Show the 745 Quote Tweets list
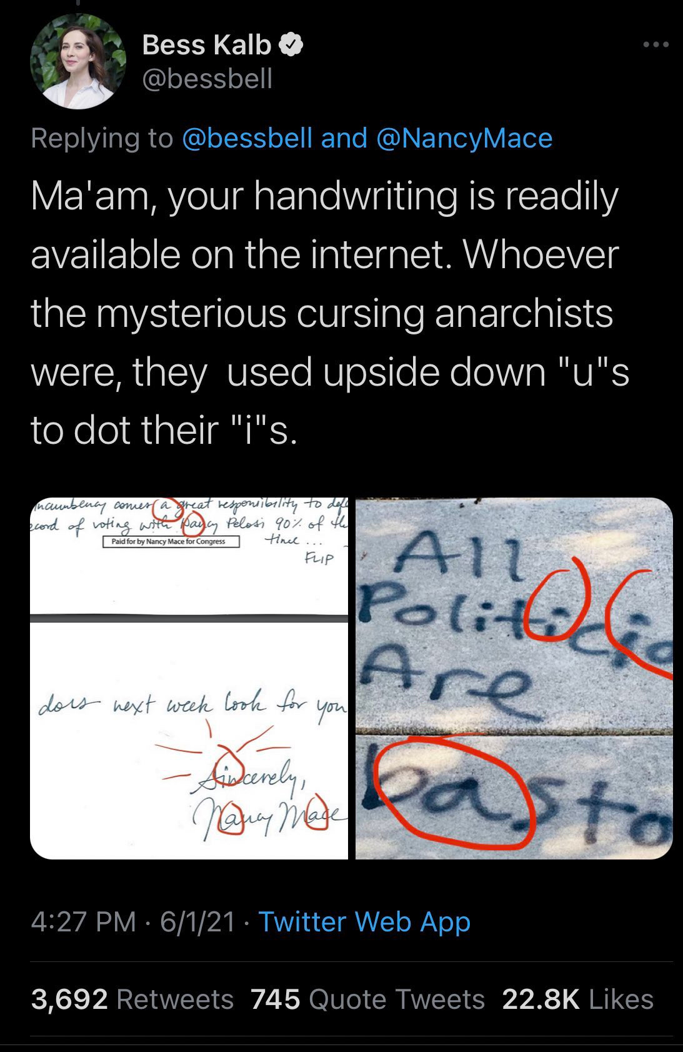 pos(368,999)
